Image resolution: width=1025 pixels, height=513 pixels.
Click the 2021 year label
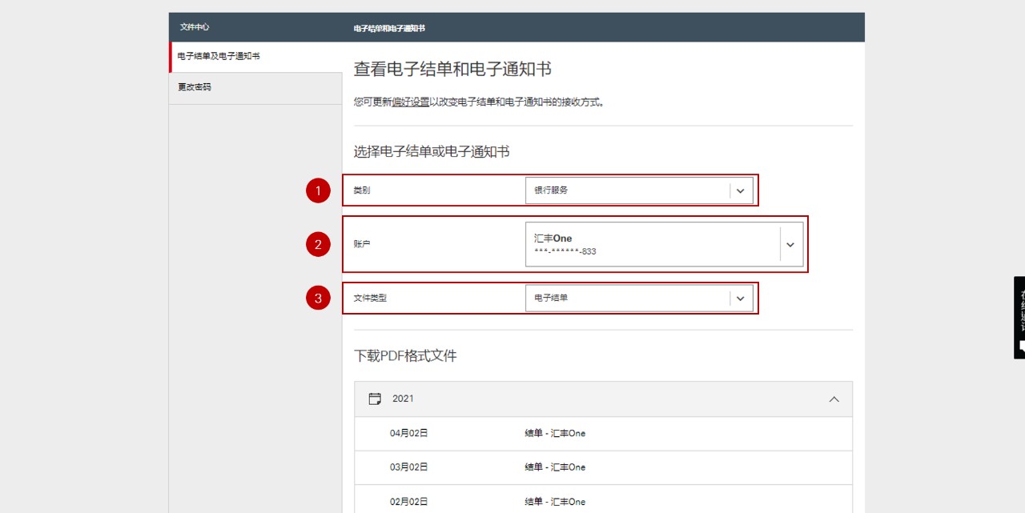click(403, 399)
